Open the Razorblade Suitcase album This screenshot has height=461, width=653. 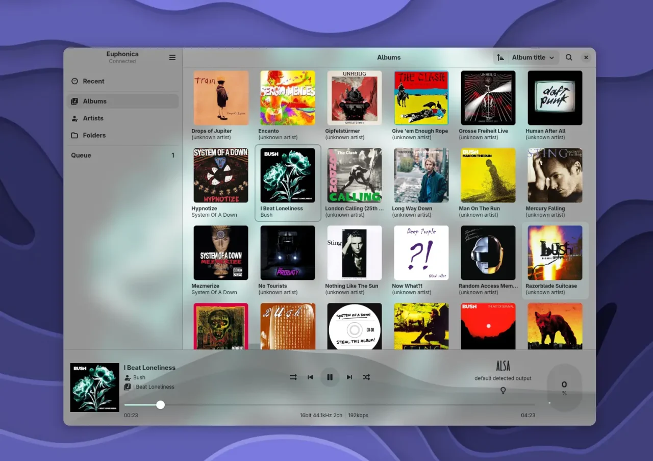click(x=555, y=252)
